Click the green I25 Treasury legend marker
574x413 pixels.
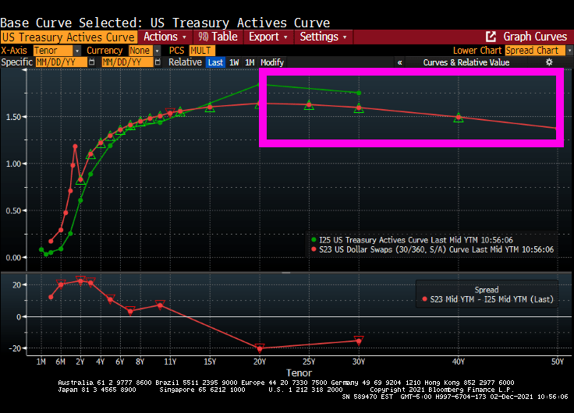click(x=314, y=239)
